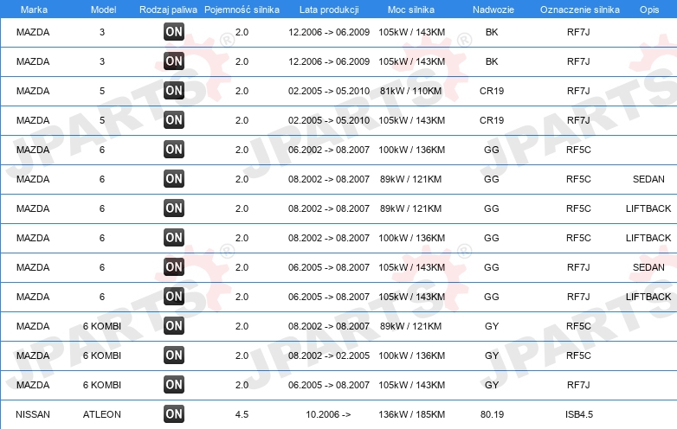Image resolution: width=677 pixels, height=429 pixels.
Task: Click the SEDAN description in the RF5C row
Action: (x=648, y=179)
